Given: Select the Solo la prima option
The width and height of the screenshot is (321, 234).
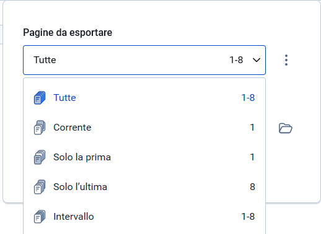Looking at the screenshot, I should 144,157.
